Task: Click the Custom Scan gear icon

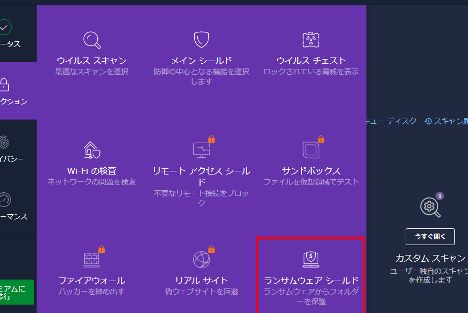Action: (430, 206)
